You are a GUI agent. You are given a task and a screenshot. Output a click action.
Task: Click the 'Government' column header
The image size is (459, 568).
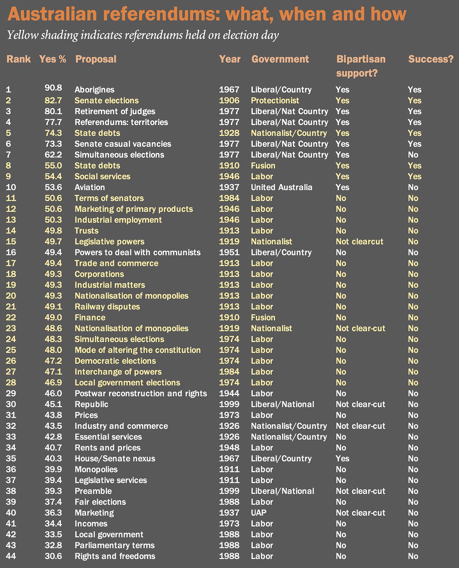[x=280, y=59]
